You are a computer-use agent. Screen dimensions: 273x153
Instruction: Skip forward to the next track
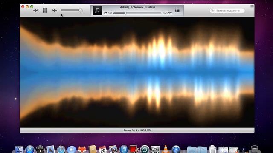click(54, 11)
